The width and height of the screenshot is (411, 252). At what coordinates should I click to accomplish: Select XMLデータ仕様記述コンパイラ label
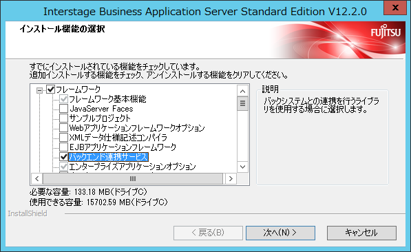tap(118, 138)
